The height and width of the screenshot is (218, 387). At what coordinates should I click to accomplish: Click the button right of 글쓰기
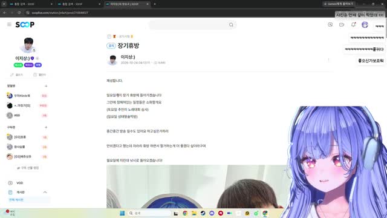pyautogui.click(x=39, y=74)
